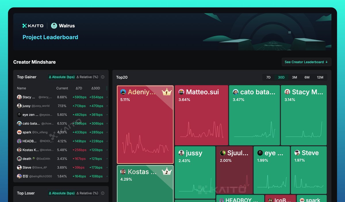Select Absolute (bps) in Top Loser

pos(62,193)
